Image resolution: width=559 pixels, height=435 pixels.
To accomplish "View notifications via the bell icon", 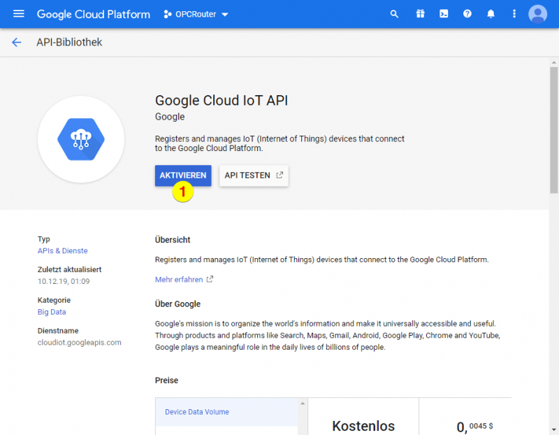I will [491, 14].
